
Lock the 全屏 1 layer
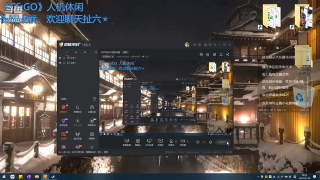pos(64,63)
